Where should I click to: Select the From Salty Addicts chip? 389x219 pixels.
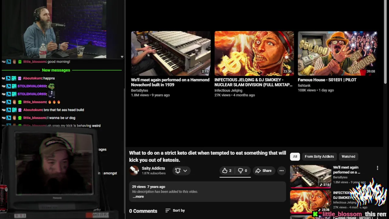[319, 156]
